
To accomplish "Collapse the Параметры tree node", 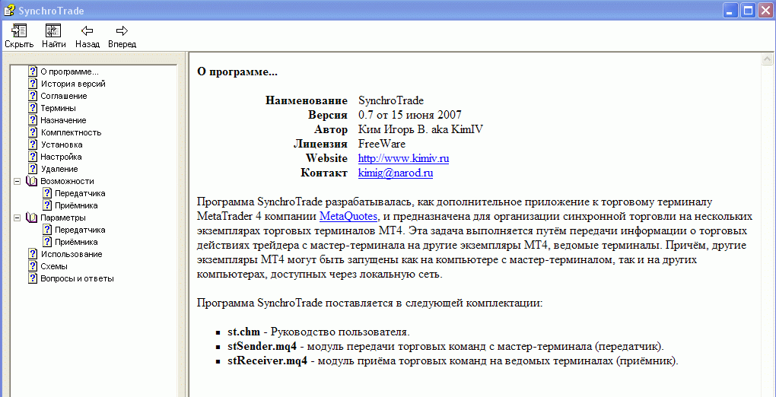I will point(17,218).
